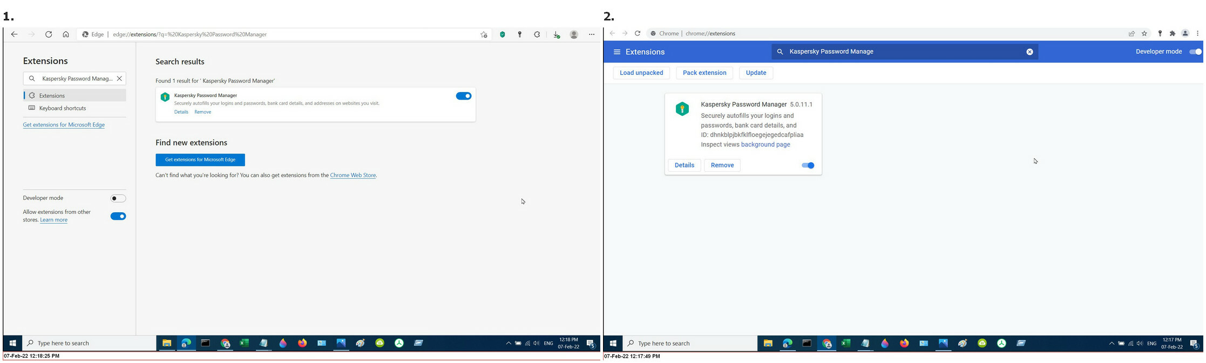Open Edge Settings and more menu
1206x363 pixels.
[x=592, y=34]
